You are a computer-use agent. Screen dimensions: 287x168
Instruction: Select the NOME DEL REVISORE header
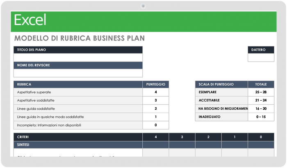point(78,65)
